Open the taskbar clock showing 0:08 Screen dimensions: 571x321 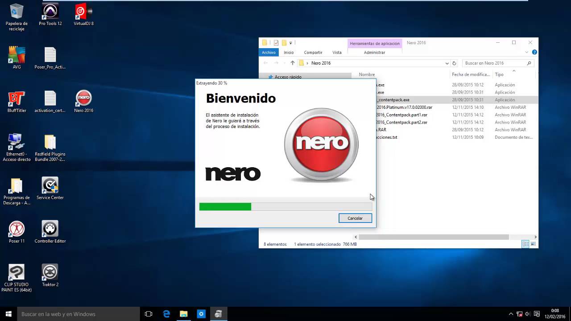point(554,314)
